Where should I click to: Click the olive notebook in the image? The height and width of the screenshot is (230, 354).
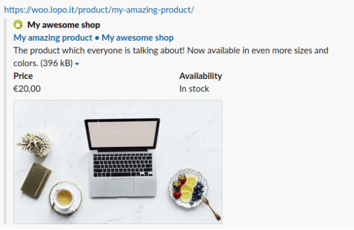36,180
